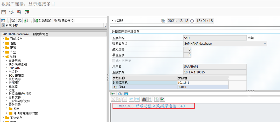Open 执行跟踪 tree entry
This screenshot has width=280, height=122.
(15, 79)
